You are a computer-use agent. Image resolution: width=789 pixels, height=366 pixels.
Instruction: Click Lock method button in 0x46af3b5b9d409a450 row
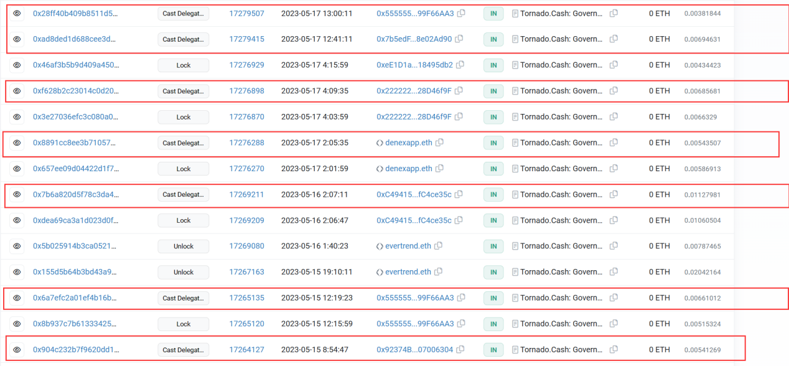[x=183, y=65]
